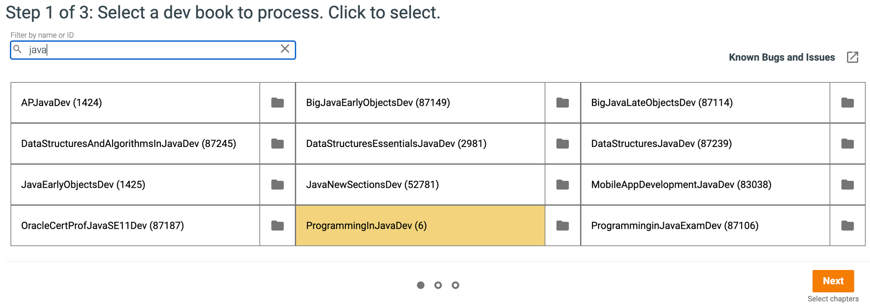Open the folder icon for MobileAppDevelopmentJavaDev

[848, 184]
